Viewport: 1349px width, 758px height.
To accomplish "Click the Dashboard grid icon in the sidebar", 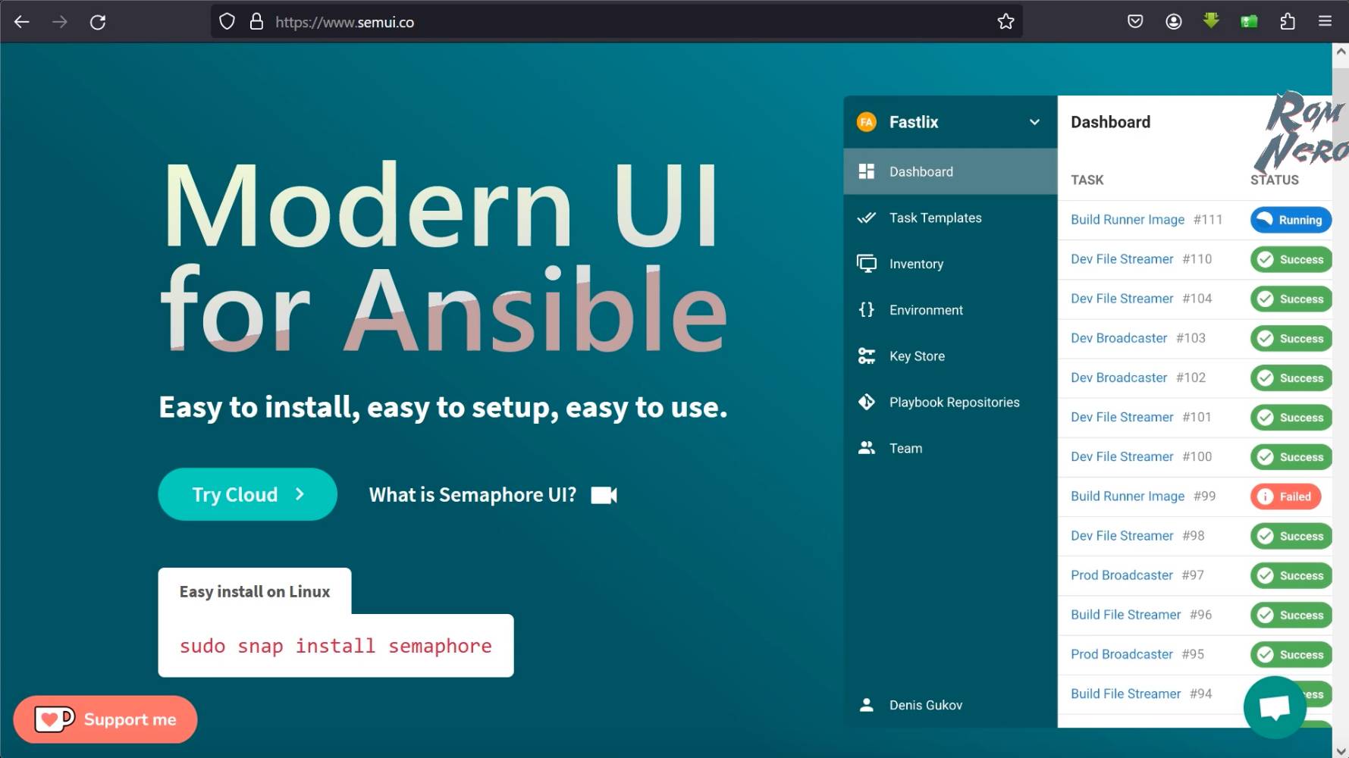I will point(866,171).
